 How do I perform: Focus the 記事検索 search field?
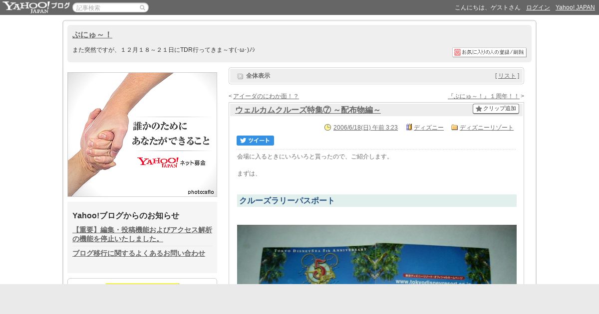pyautogui.click(x=110, y=8)
